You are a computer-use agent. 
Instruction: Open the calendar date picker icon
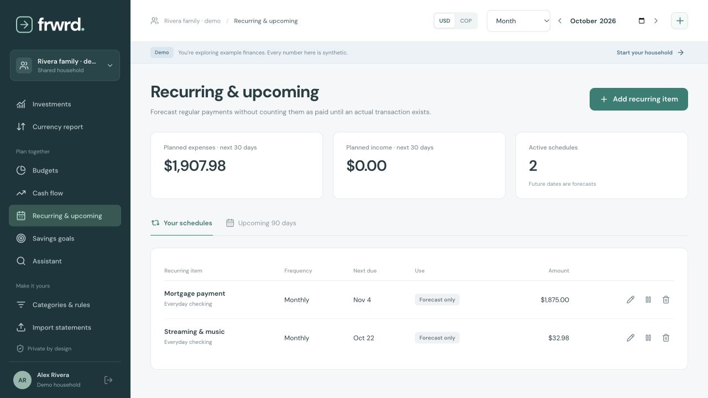coord(642,21)
